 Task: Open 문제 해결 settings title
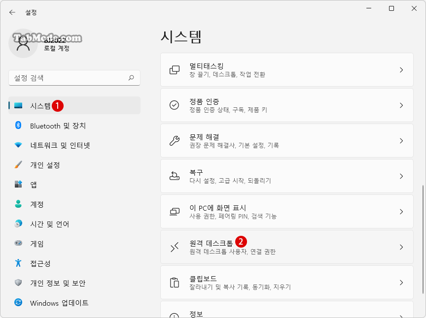click(x=204, y=137)
